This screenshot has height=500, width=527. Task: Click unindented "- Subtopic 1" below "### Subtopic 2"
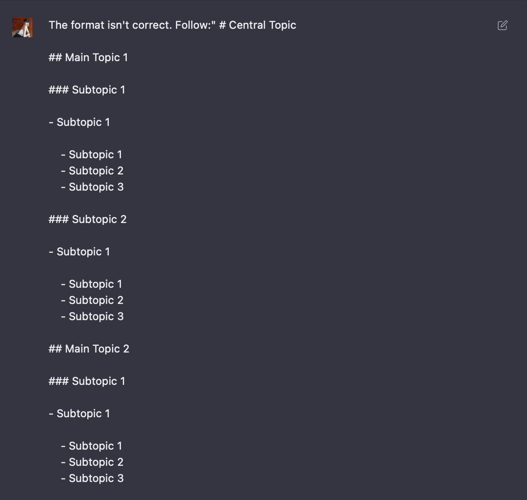(79, 252)
